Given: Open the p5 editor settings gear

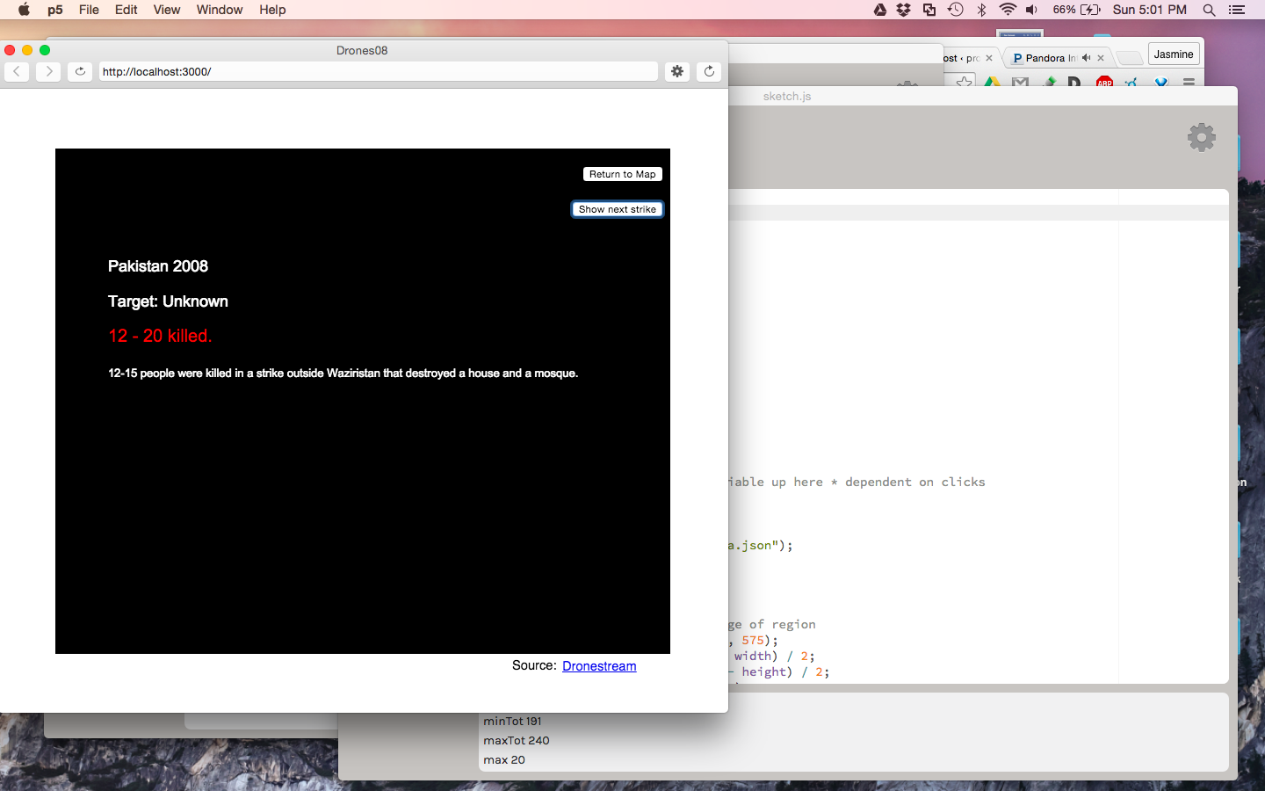Looking at the screenshot, I should [x=1201, y=137].
